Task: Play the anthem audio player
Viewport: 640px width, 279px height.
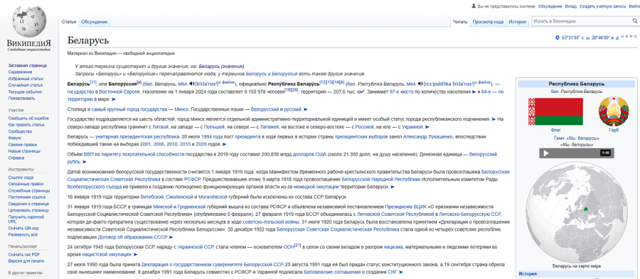Action: [x=545, y=153]
